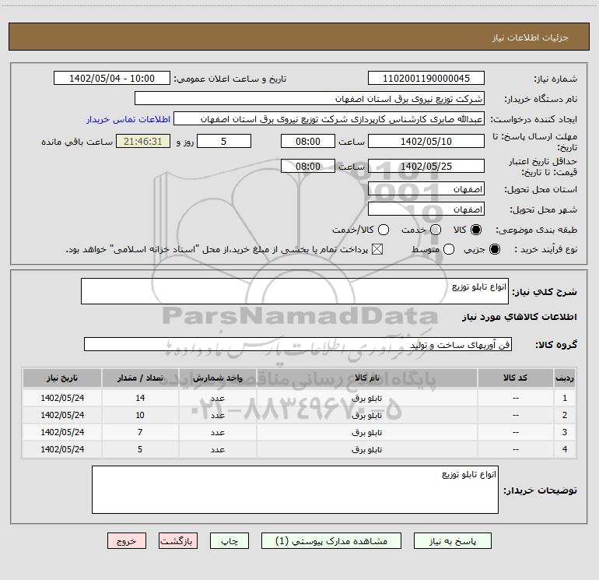Click the remaining days field showing 5

pyautogui.click(x=224, y=141)
